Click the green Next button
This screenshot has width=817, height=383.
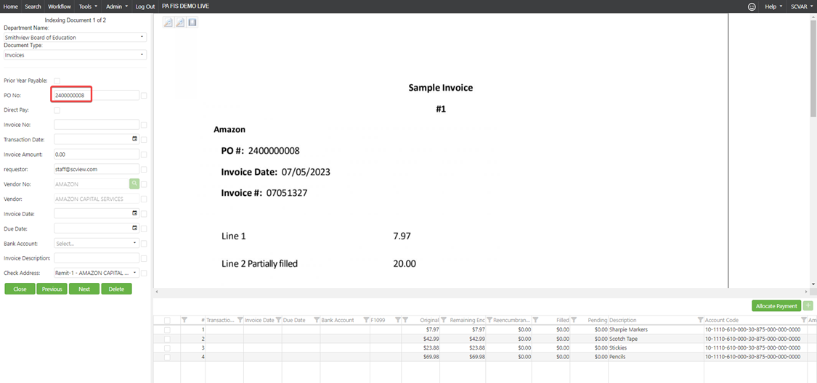[84, 289]
